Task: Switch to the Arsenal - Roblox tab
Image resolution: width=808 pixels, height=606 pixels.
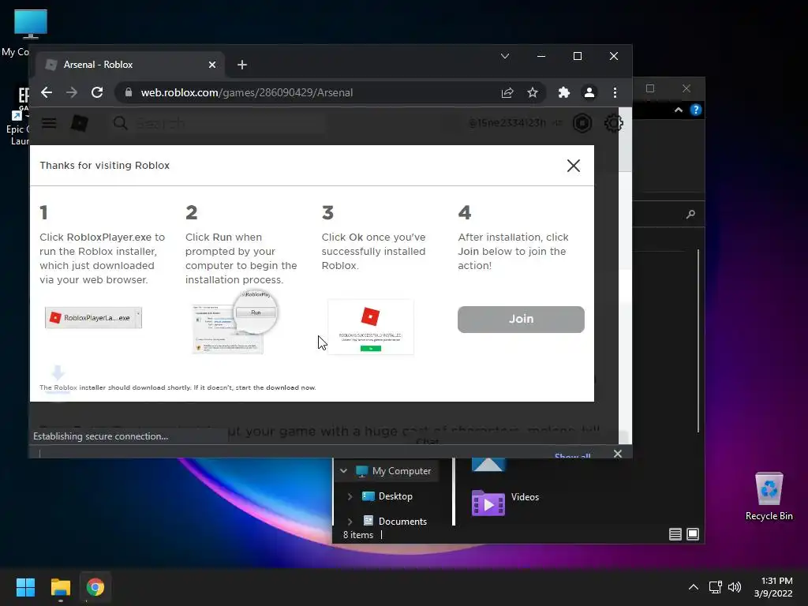Action: [130, 65]
